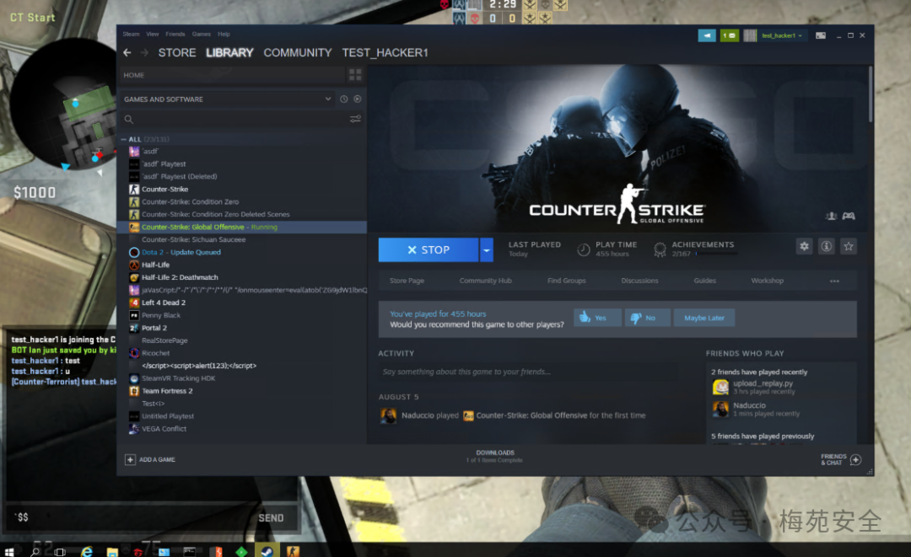911x557 pixels.
Task: Show game information icon
Action: [826, 247]
